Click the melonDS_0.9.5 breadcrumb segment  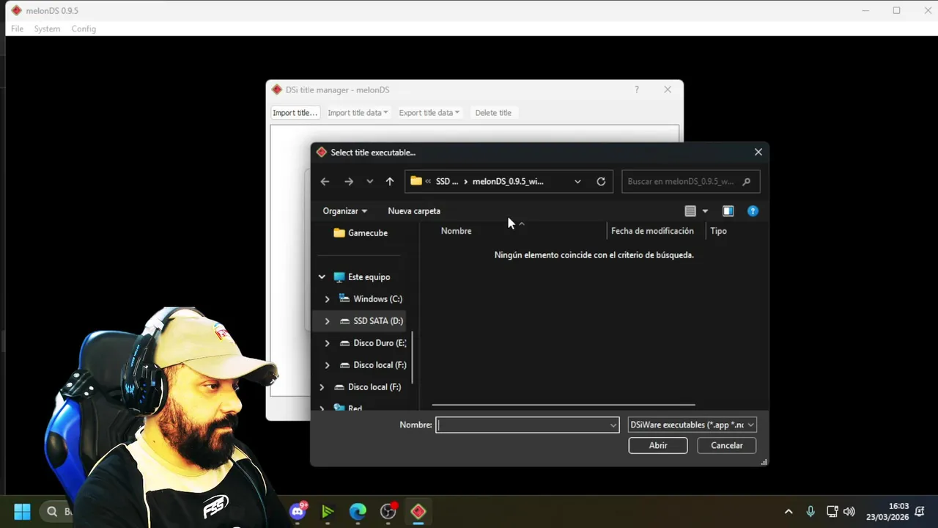pos(508,181)
